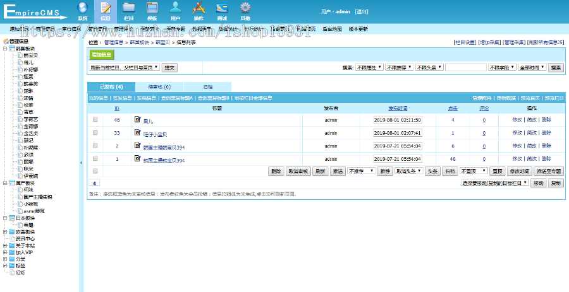Viewport: 569px width, 292px height.
Task: Click the 取消审核 bulk button
Action: click(x=298, y=172)
